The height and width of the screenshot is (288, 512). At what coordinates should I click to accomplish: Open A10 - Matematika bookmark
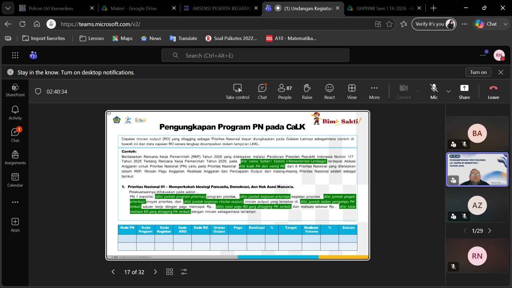click(291, 38)
